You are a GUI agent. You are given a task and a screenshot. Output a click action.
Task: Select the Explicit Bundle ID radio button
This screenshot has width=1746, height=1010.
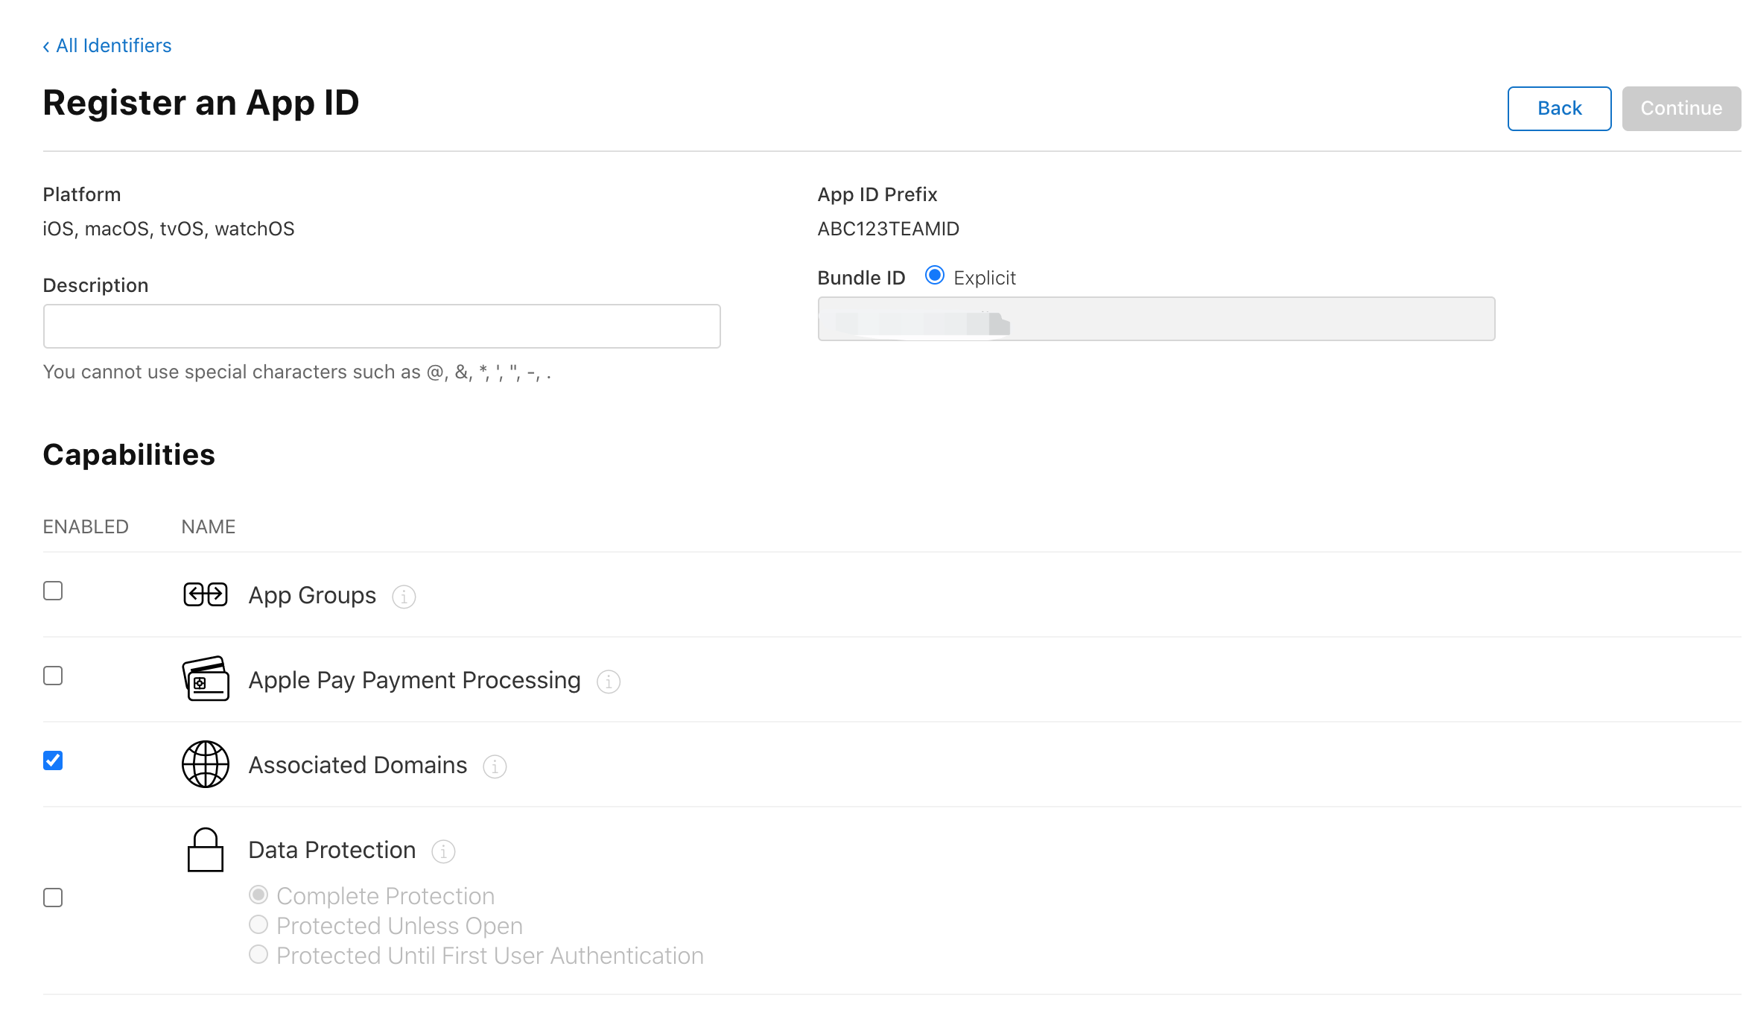pyautogui.click(x=934, y=276)
